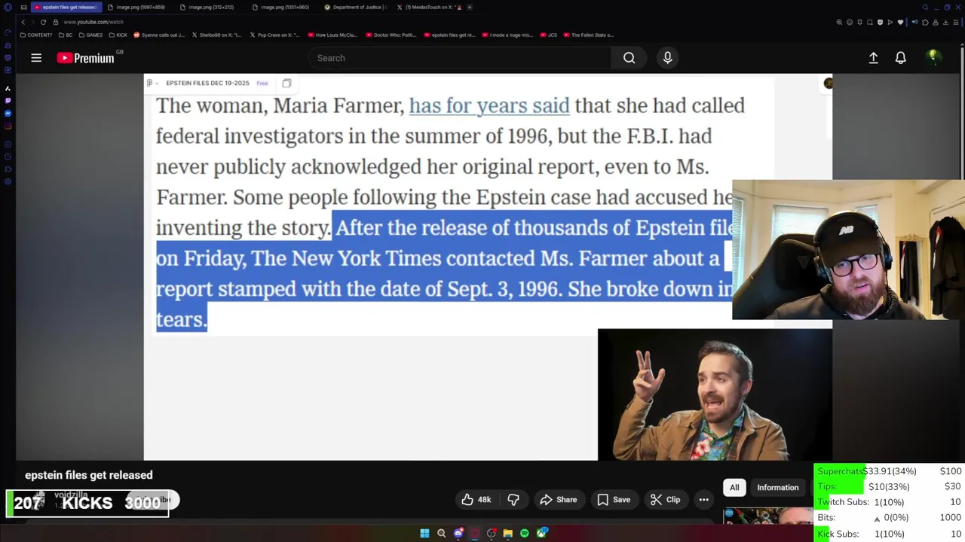
Task: Focus the YouTube Search input field
Action: [x=460, y=58]
